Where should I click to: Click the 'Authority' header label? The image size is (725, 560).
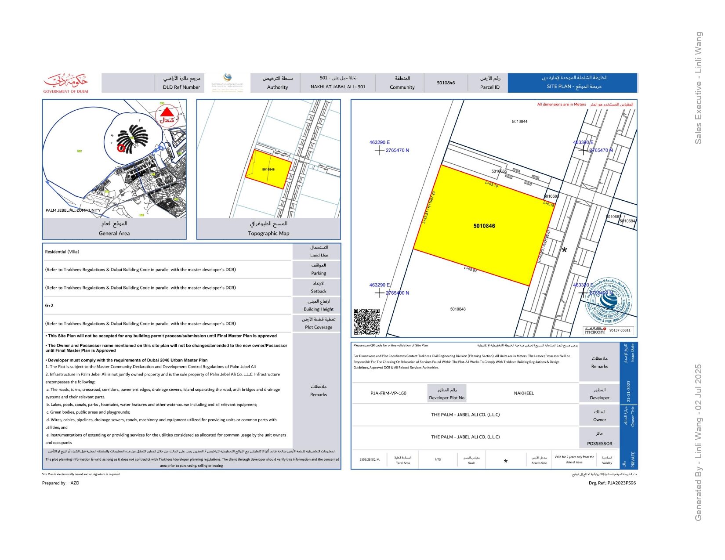[278, 87]
